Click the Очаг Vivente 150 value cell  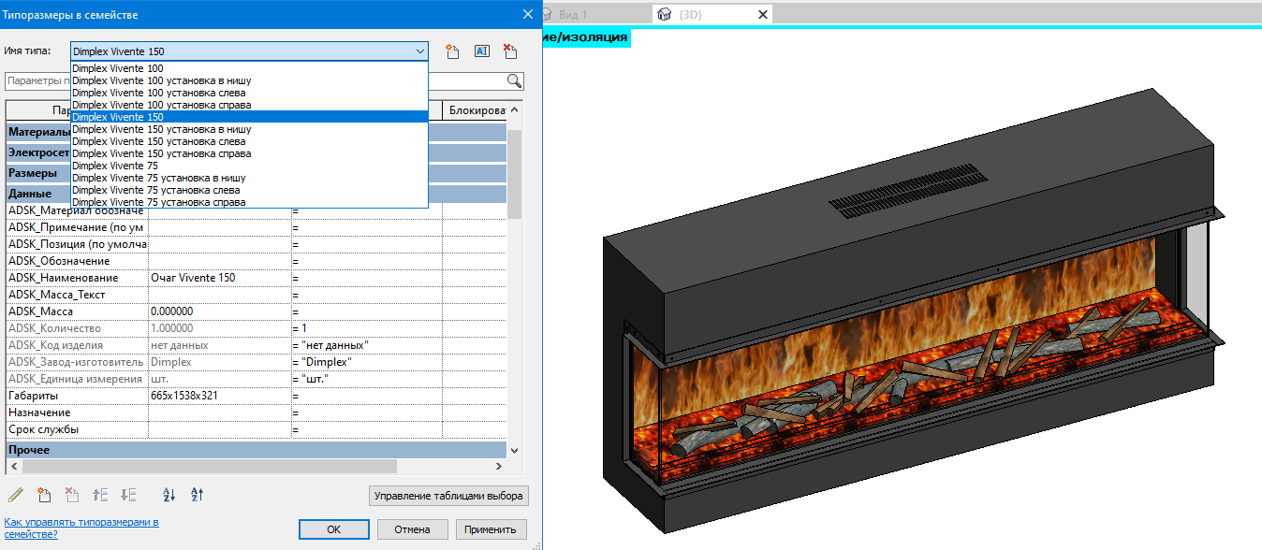(x=219, y=278)
